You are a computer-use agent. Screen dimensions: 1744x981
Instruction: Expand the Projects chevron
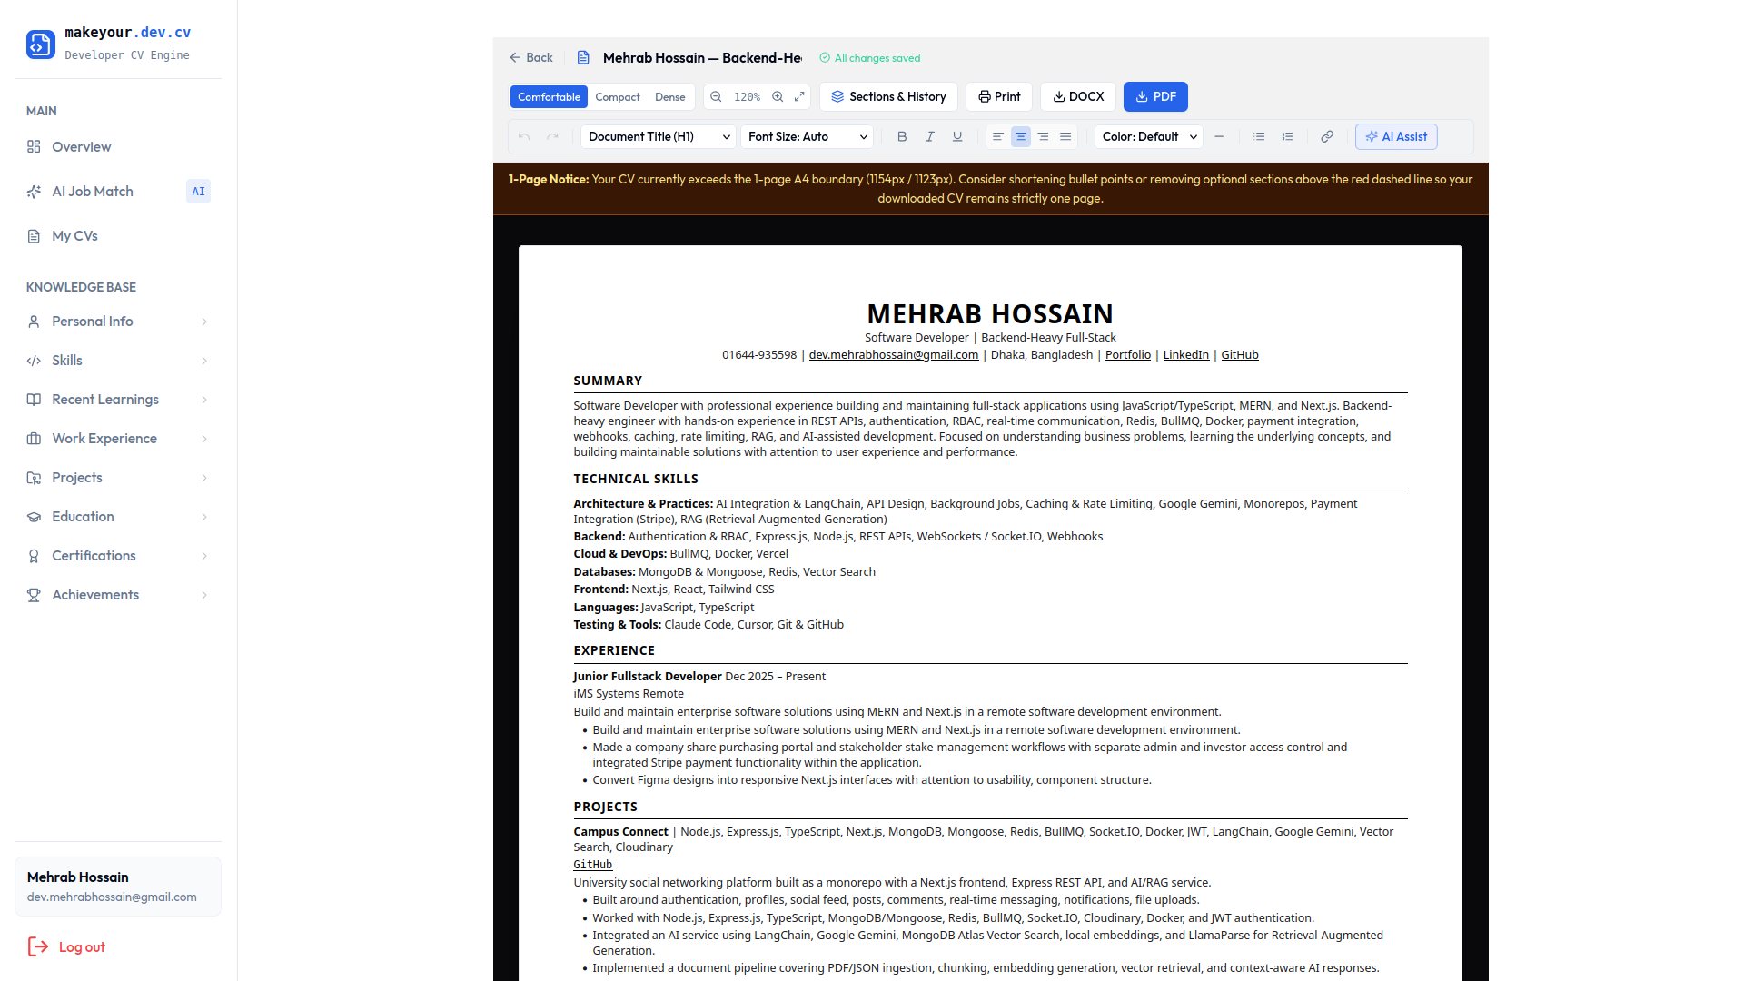[x=204, y=478]
